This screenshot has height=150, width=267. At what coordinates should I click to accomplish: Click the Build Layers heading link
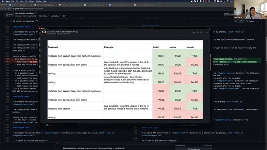point(21,96)
